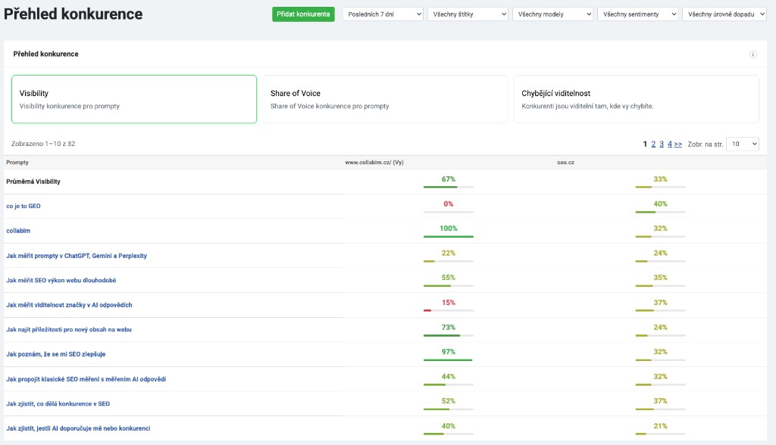The width and height of the screenshot is (776, 445).
Task: Click the 97% progress bar
Action: pyautogui.click(x=449, y=360)
